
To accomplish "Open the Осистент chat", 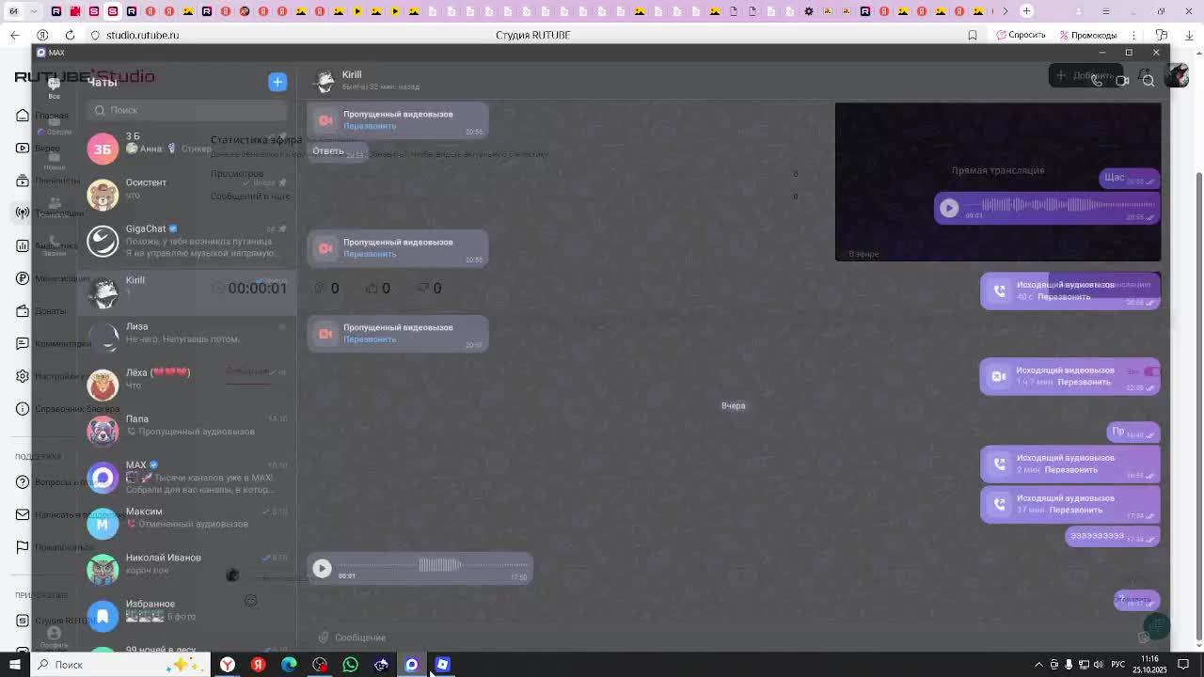I will (x=186, y=195).
